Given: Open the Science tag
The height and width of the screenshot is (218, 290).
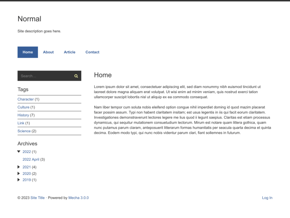Looking at the screenshot, I should click(24, 131).
